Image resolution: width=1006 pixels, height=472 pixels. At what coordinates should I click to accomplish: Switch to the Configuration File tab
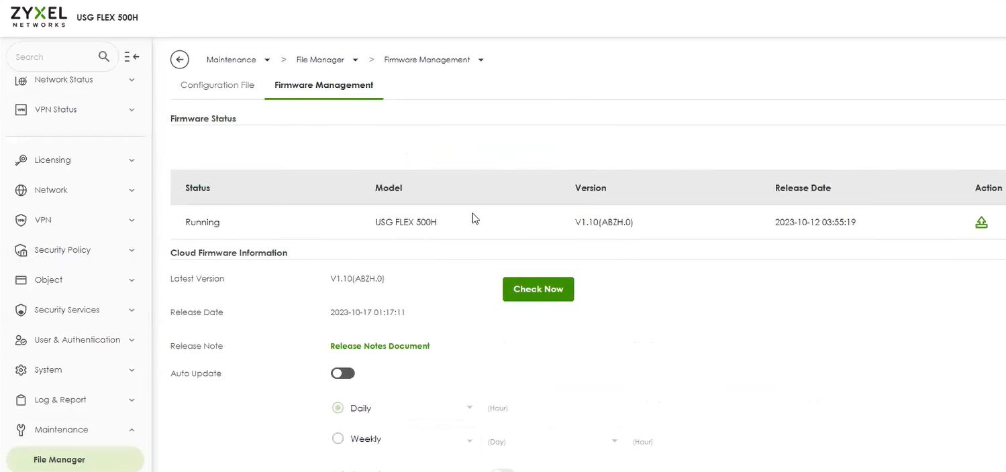point(217,85)
